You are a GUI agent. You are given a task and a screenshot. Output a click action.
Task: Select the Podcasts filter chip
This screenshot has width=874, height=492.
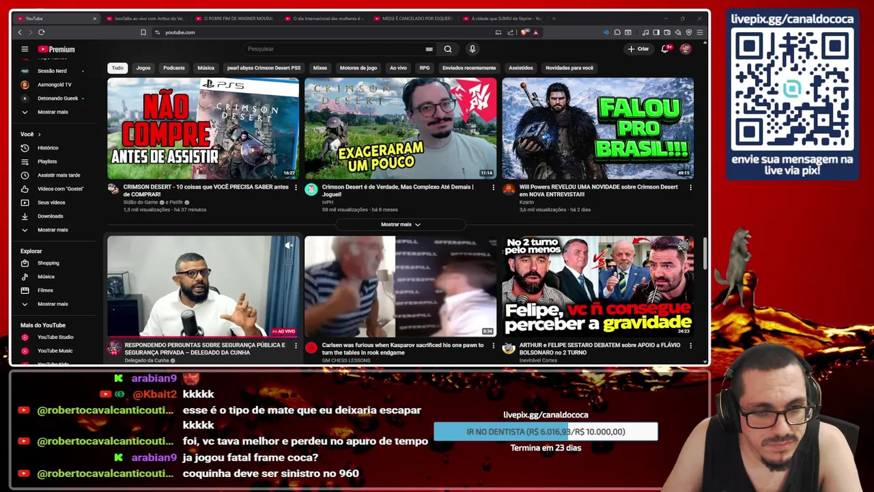[174, 68]
